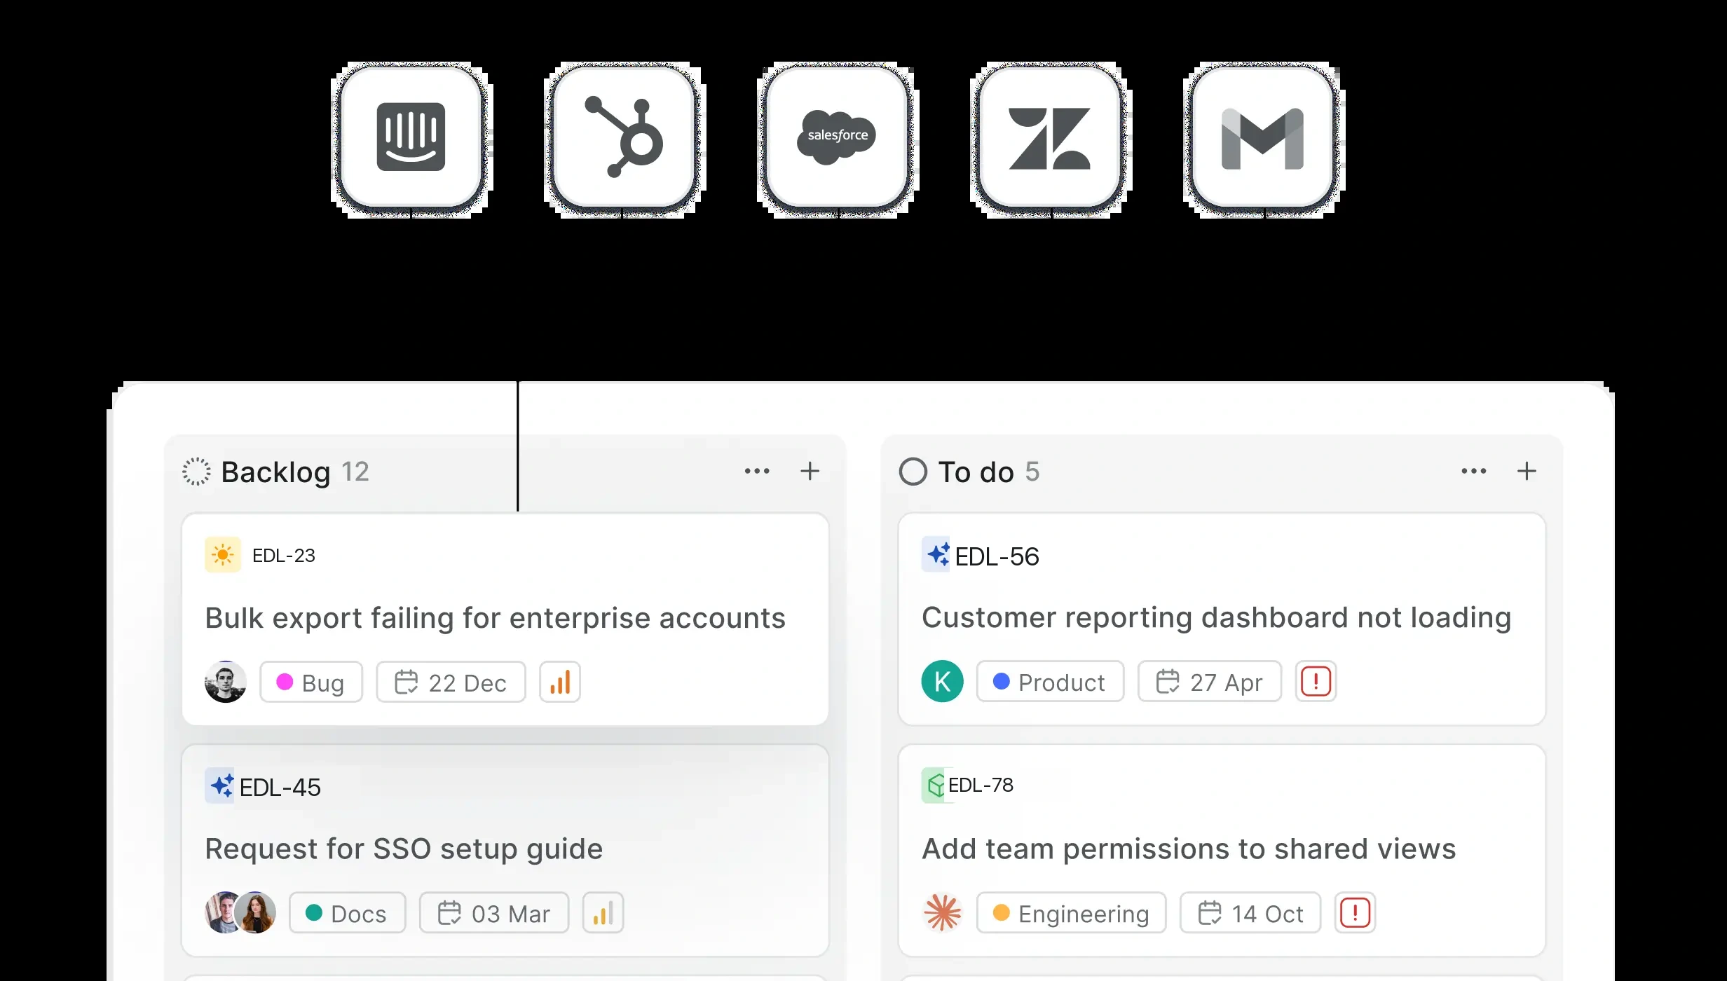Select the Bug label tag
The height and width of the screenshot is (981, 1727).
coord(311,682)
